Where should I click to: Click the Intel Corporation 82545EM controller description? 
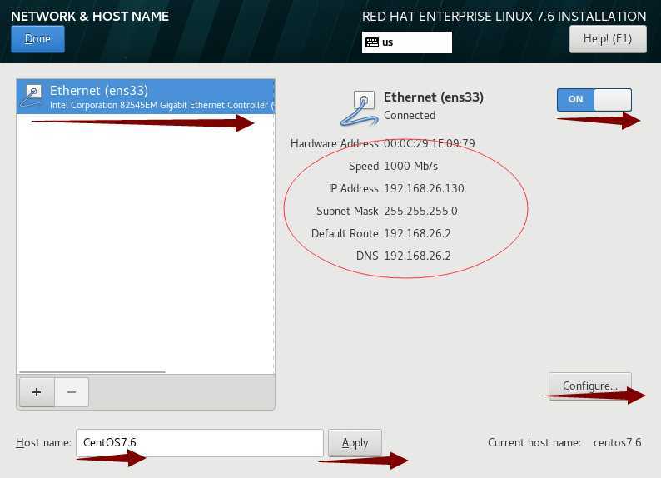coord(162,105)
